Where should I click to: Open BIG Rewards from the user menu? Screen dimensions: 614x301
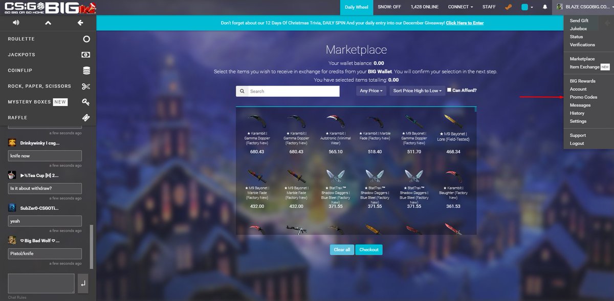582,81
